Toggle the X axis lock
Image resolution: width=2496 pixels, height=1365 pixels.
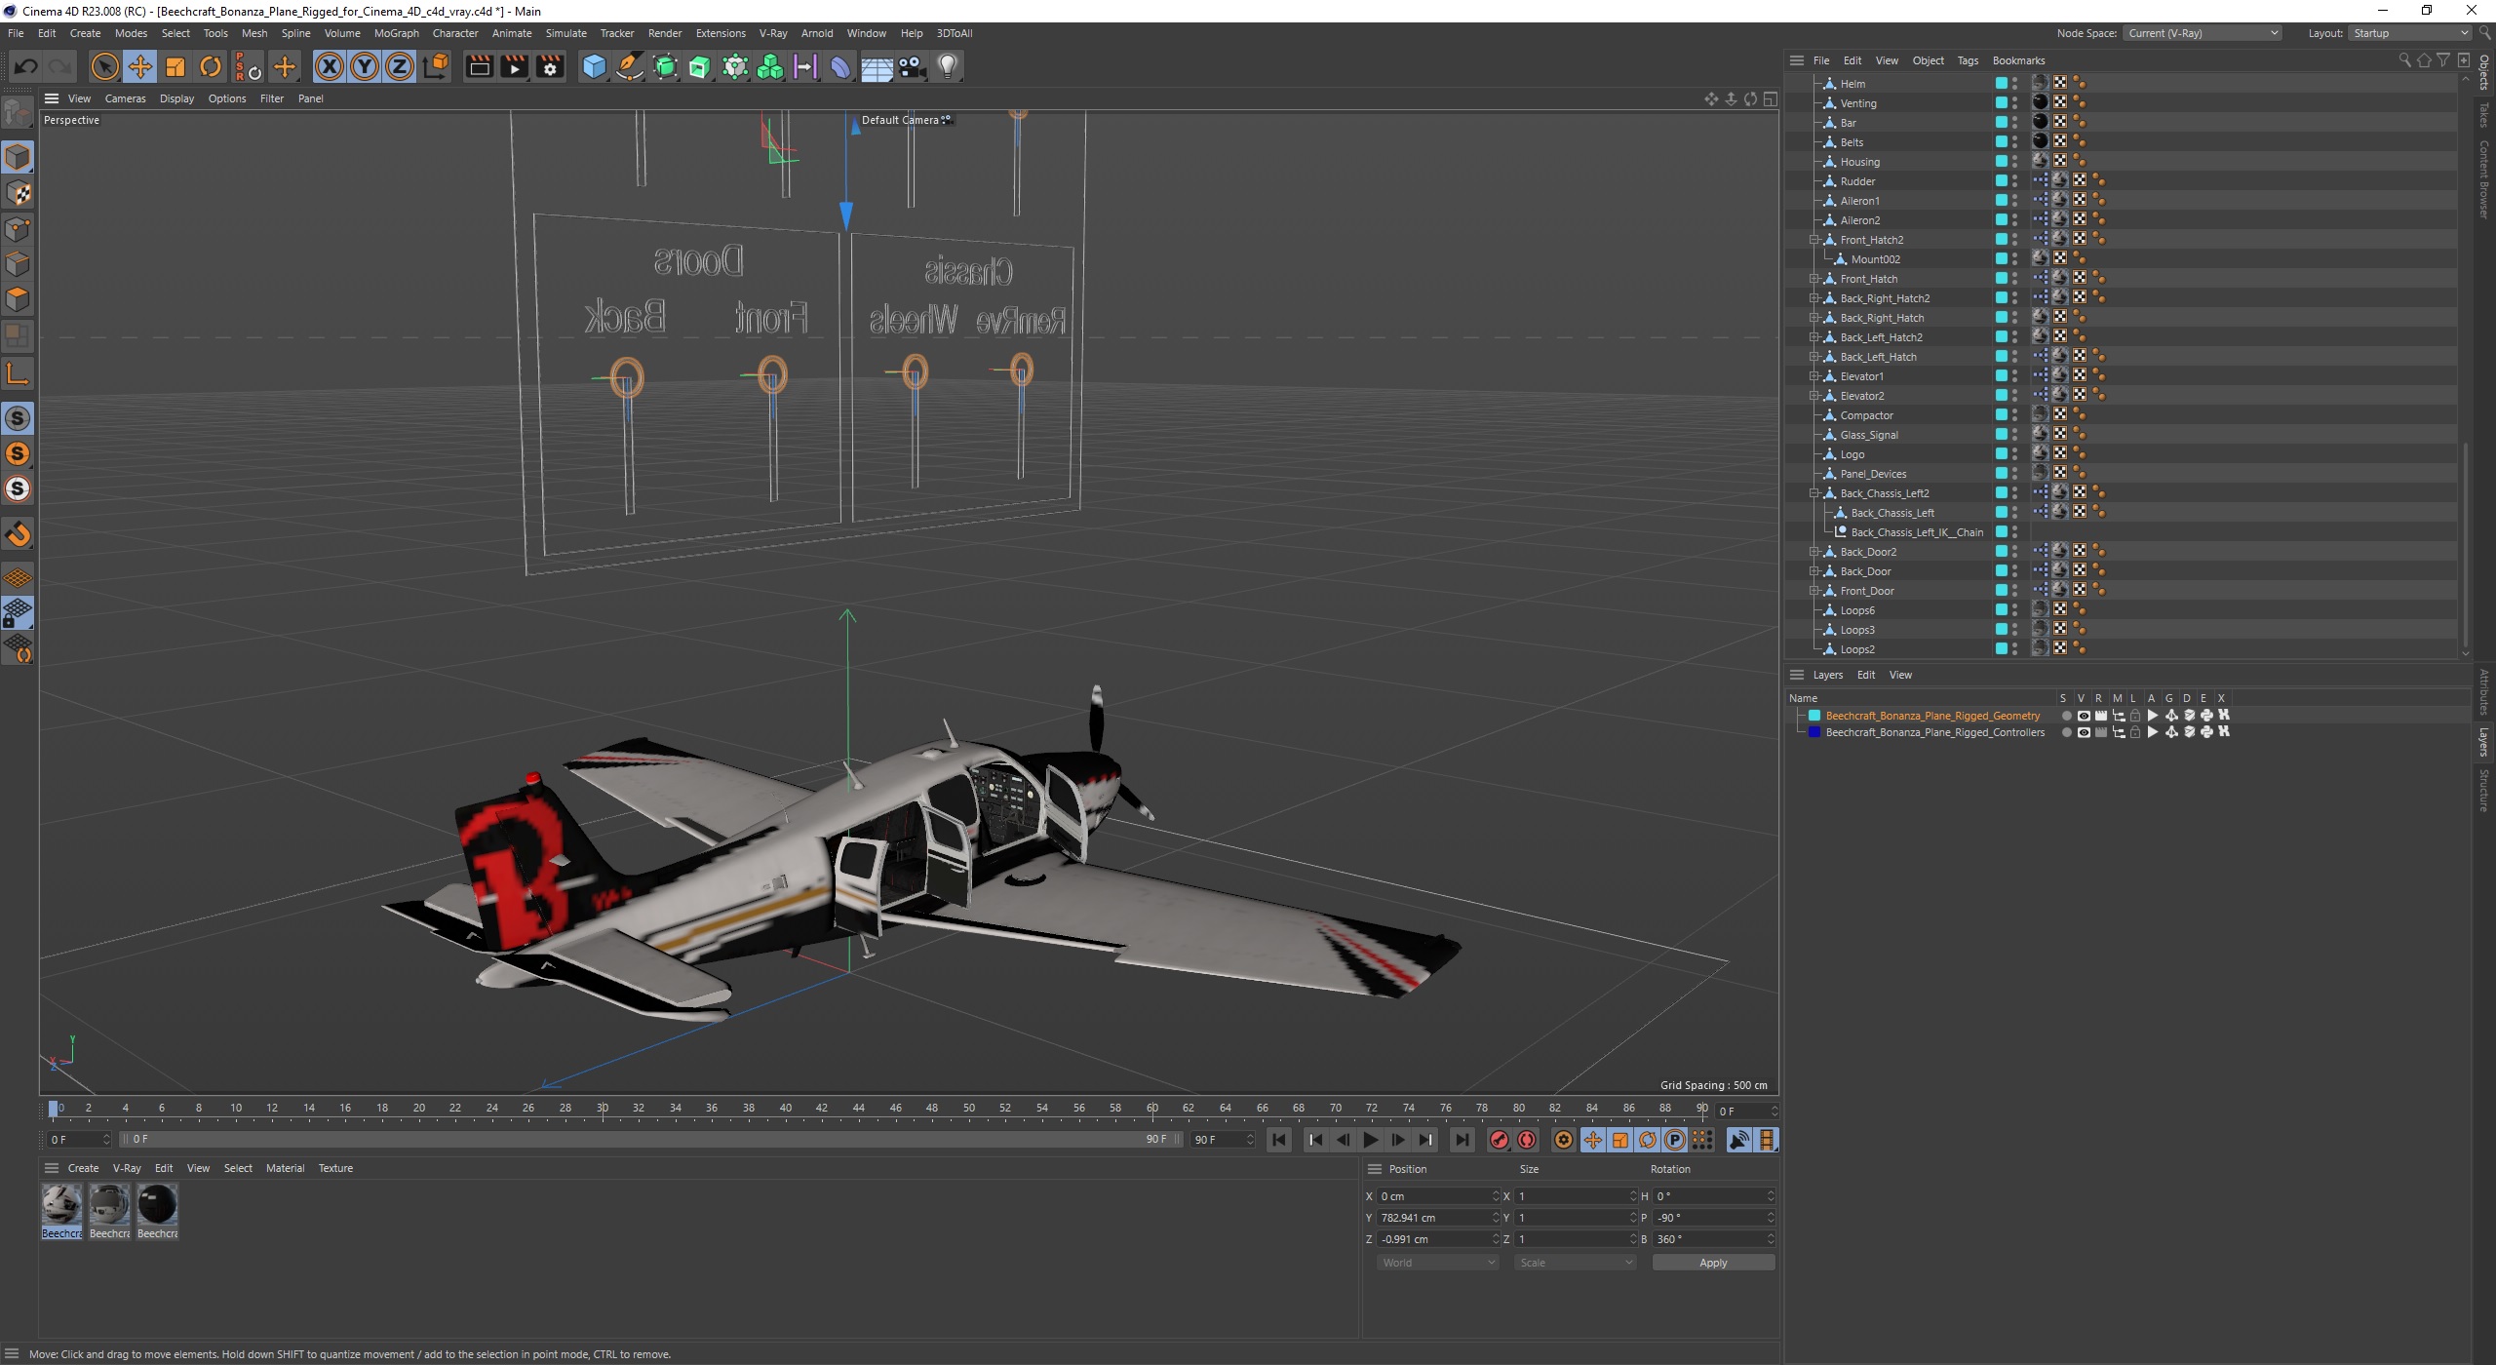tap(330, 66)
